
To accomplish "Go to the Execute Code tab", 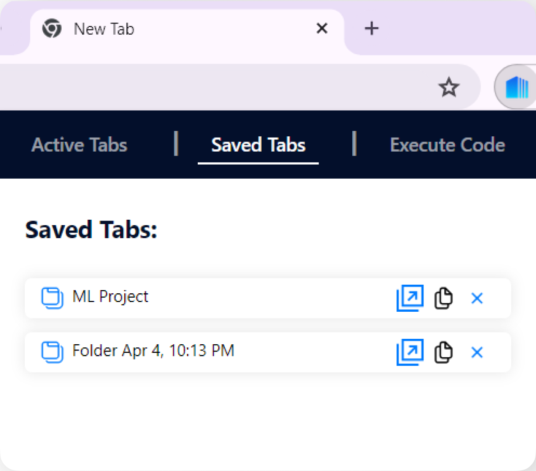I will 447,145.
